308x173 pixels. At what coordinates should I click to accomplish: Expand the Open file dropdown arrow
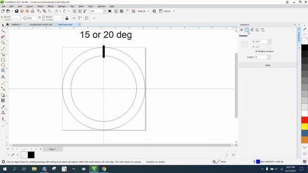[12, 11]
